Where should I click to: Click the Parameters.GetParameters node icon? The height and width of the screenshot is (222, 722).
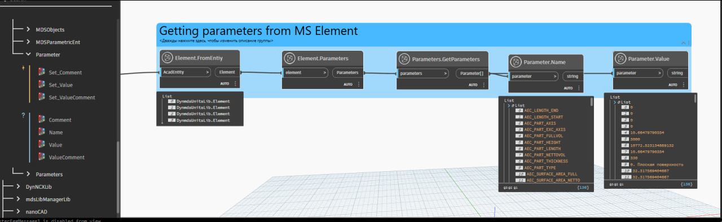click(x=404, y=59)
